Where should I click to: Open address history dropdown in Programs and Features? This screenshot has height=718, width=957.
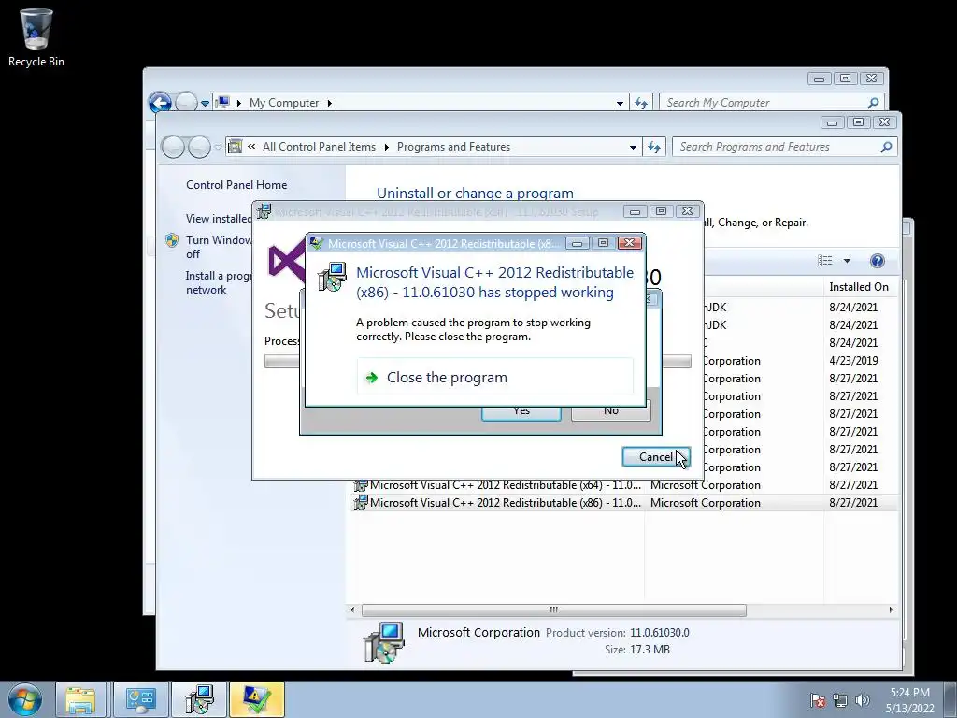(x=633, y=147)
